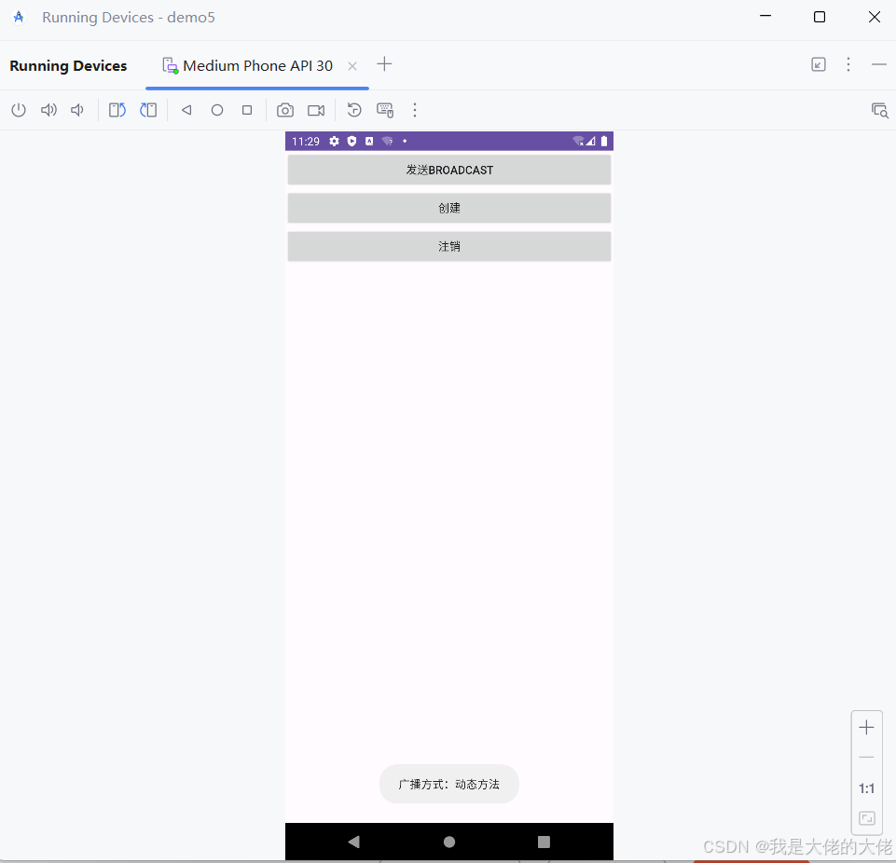Maximize the Running Devices window
896x863 pixels.
[820, 17]
